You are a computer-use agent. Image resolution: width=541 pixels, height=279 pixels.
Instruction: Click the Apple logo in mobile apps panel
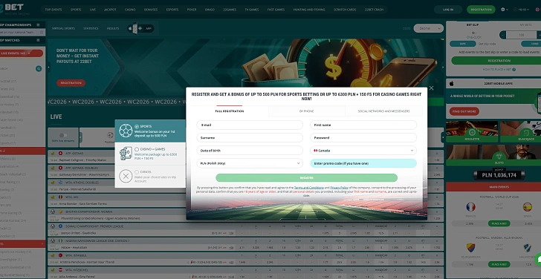451,83
